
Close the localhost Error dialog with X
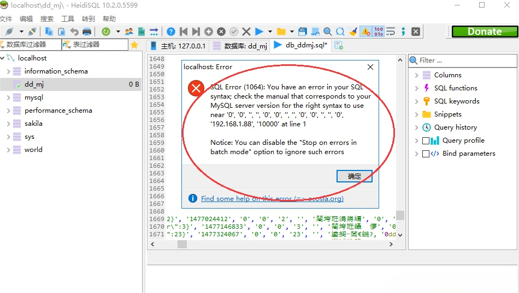370,67
